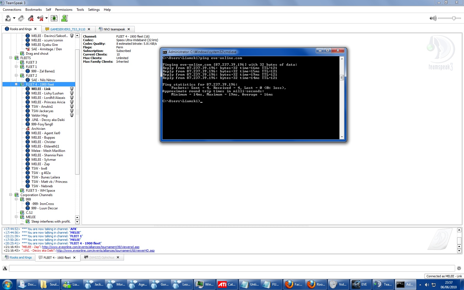Collapse the MELEE corporation channel
464x290 pixels.
click(16, 217)
